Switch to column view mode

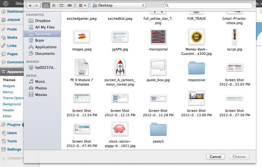coord(61,6)
